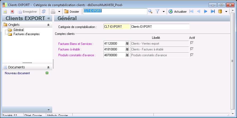Open the dropdown for account 48700000
Viewport: 237px width, 118px height.
[x=127, y=55]
